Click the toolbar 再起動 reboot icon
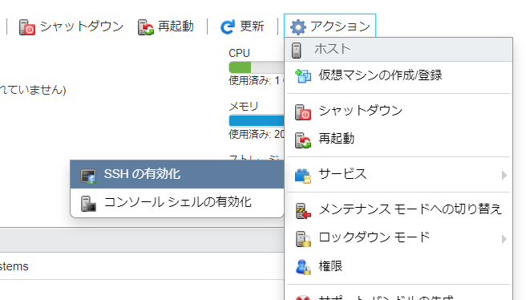 click(146, 27)
